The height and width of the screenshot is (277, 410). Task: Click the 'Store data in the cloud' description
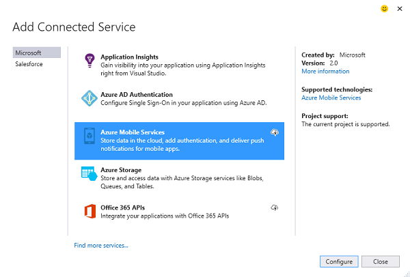tap(182, 145)
